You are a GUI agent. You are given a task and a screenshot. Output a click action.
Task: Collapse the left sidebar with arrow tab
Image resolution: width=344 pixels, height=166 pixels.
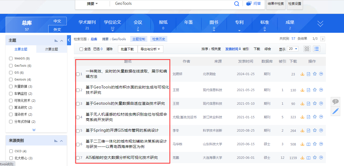(x=69, y=40)
